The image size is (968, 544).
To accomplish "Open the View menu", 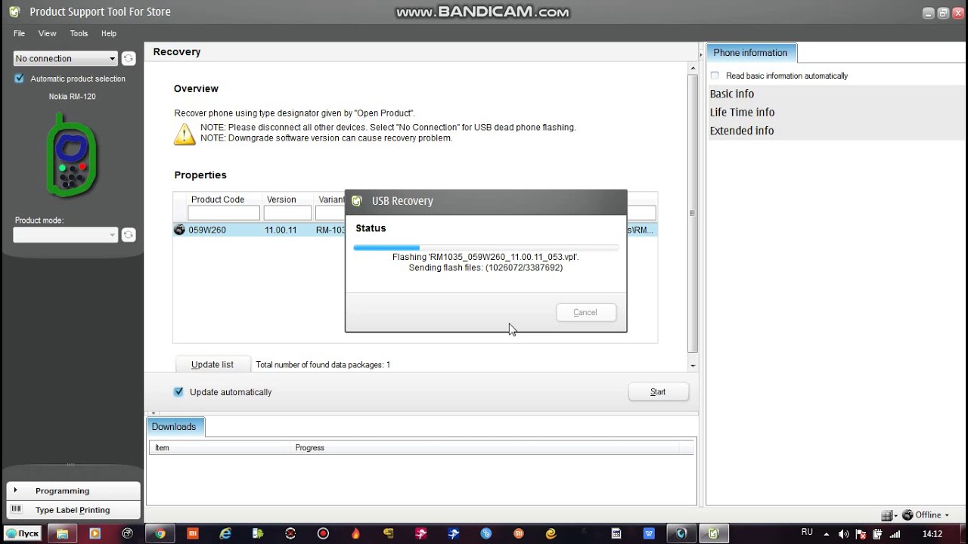I will (x=48, y=33).
